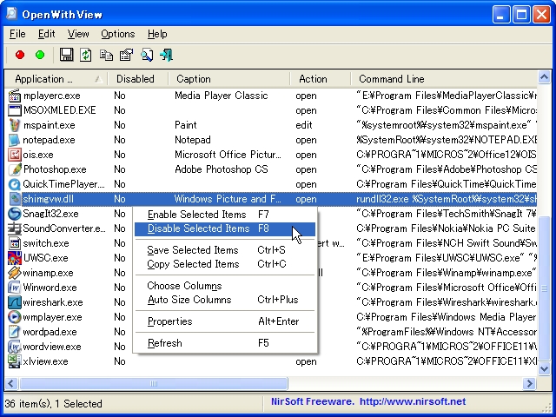556x417 pixels.
Task: Click the red Disable Selected Items toolbar icon
Action: 20,55
